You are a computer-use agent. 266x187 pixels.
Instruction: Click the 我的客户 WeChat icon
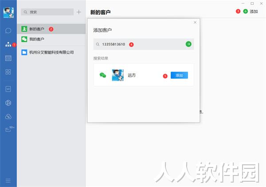24,39
